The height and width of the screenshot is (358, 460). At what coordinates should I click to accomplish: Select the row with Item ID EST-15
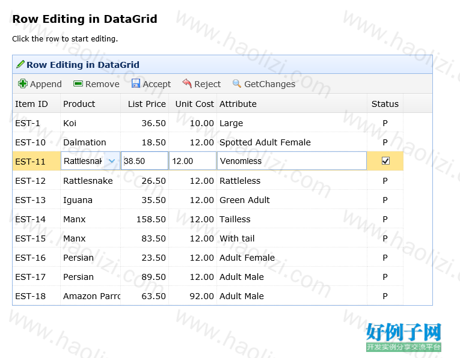tap(208, 238)
